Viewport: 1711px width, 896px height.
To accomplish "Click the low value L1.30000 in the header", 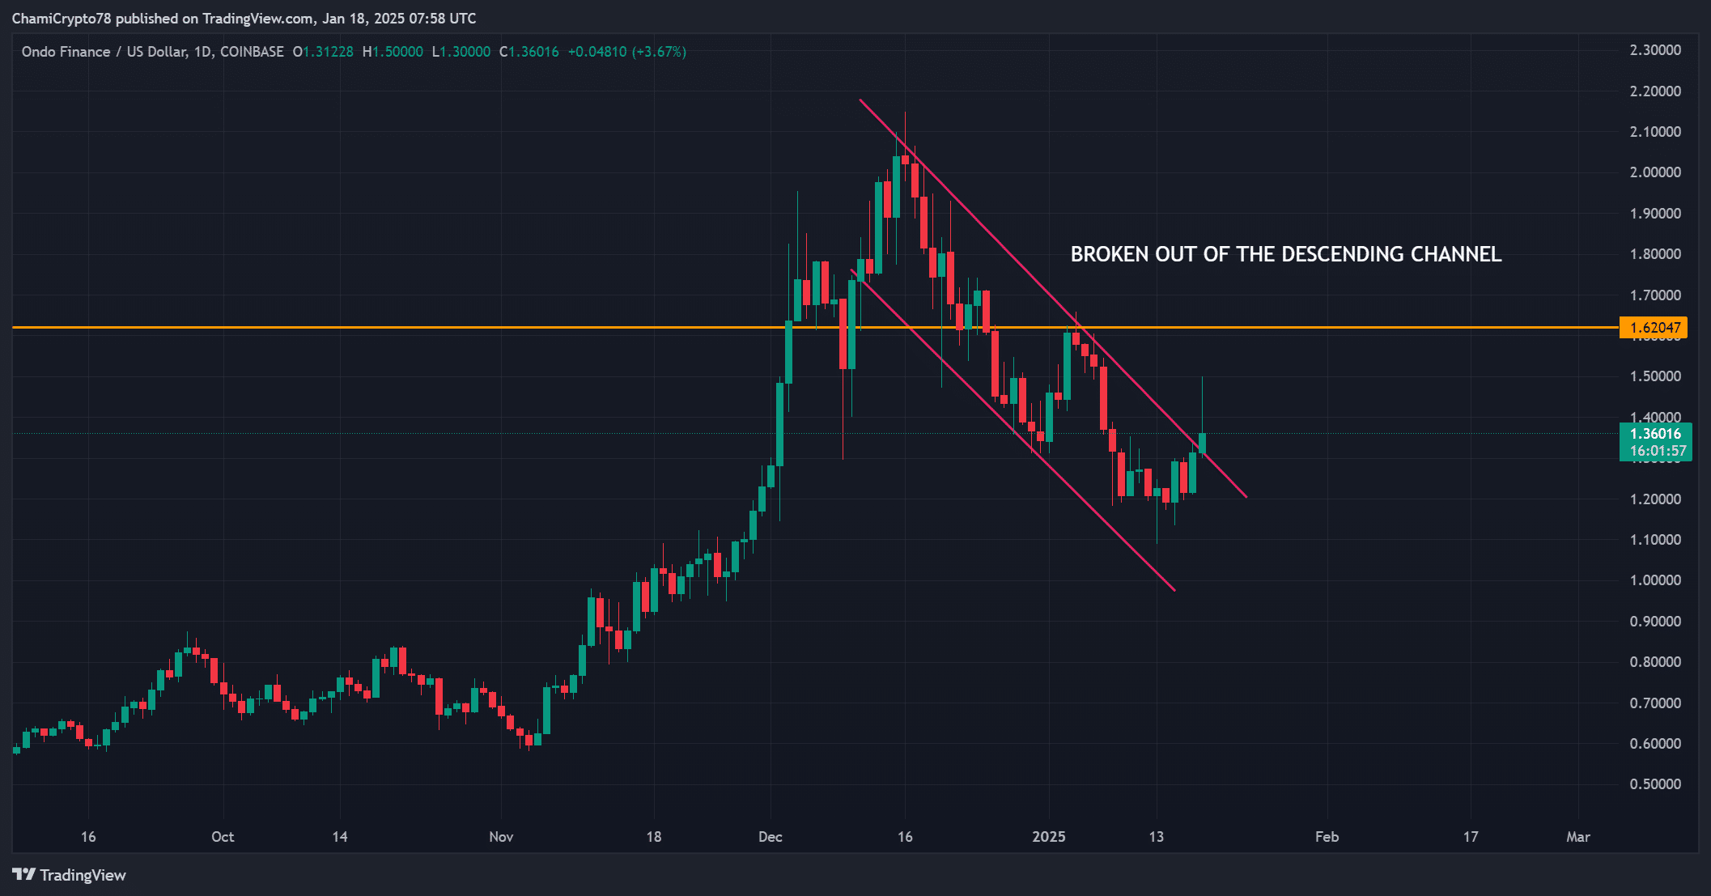I will point(461,52).
